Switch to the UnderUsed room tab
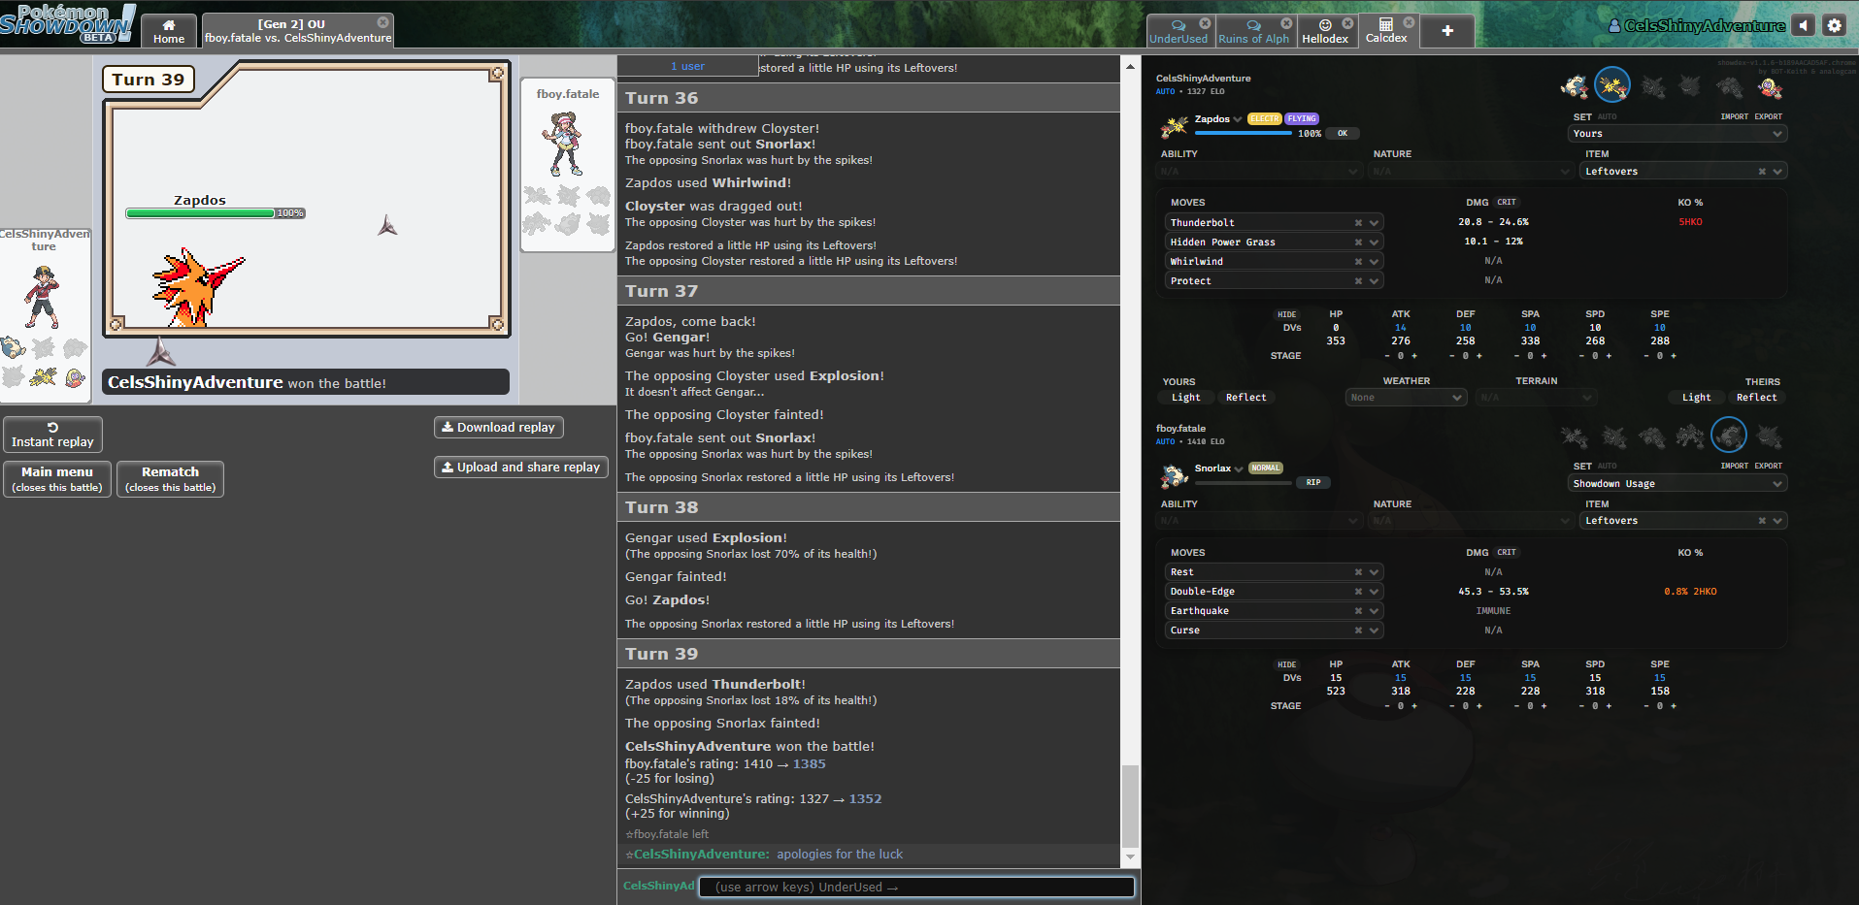Screen dimensions: 1859x905 tap(1178, 31)
